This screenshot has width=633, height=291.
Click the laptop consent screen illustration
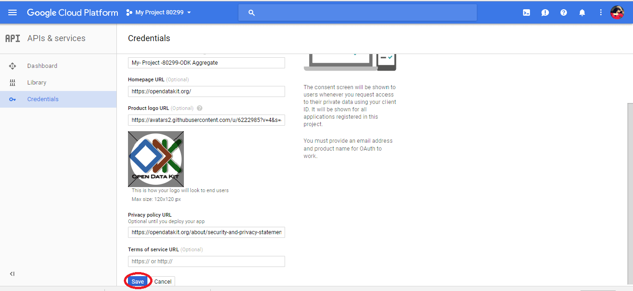click(350, 63)
